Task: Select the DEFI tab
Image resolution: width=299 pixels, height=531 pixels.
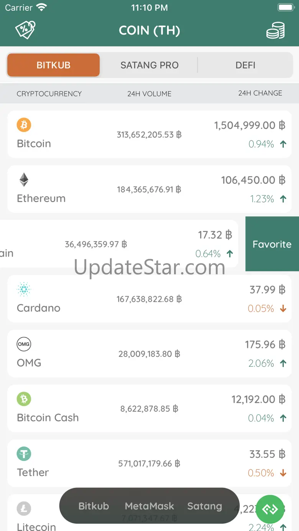Action: [x=245, y=65]
